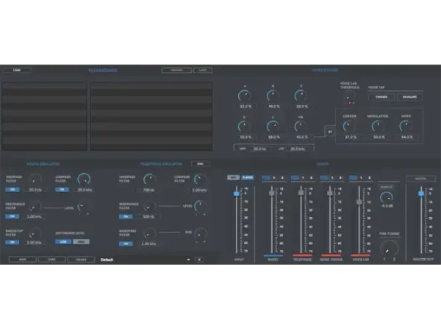
Task: Click Telephone Emulator lowpass filter knob
Action: [200, 180]
